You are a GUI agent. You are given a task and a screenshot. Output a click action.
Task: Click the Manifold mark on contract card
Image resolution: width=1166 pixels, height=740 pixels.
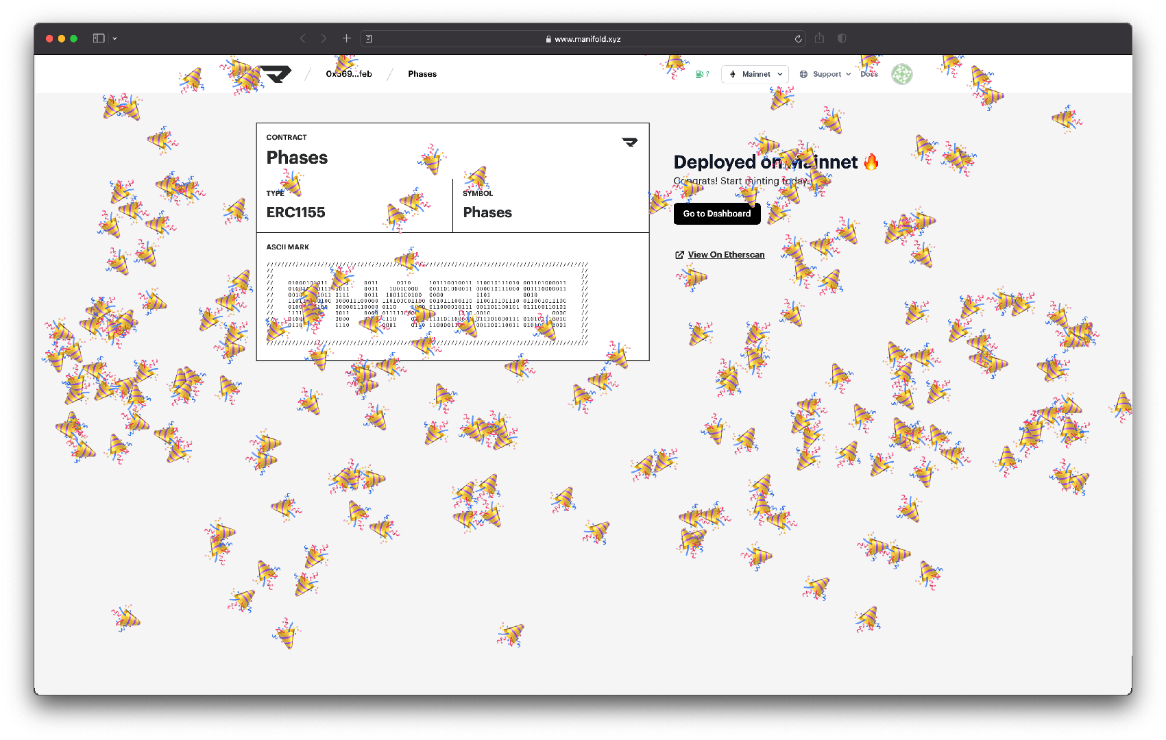click(629, 142)
